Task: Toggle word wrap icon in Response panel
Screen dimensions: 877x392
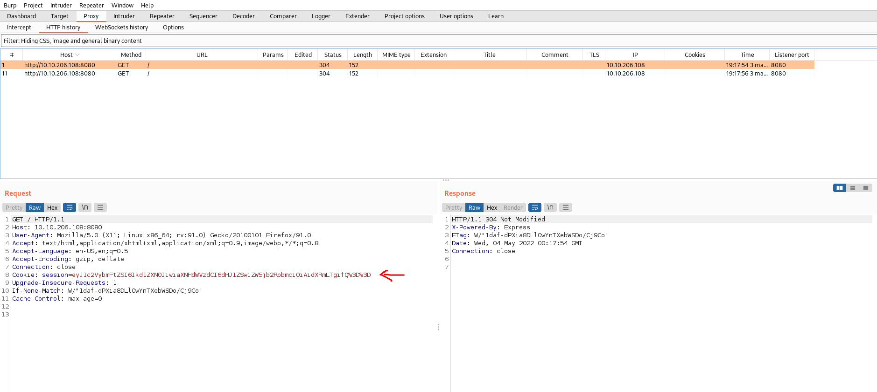Action: (x=535, y=207)
